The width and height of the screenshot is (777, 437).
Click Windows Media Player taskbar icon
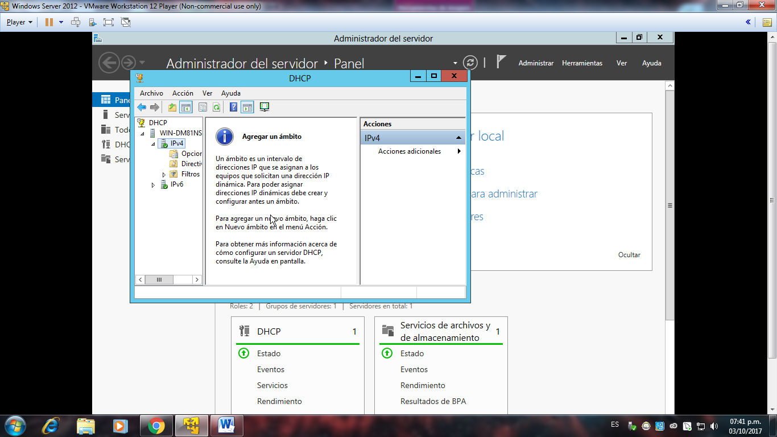(120, 425)
